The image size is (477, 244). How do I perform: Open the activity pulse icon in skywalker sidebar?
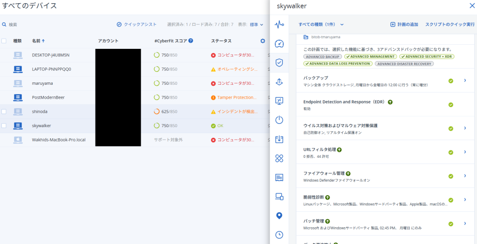[279, 24]
